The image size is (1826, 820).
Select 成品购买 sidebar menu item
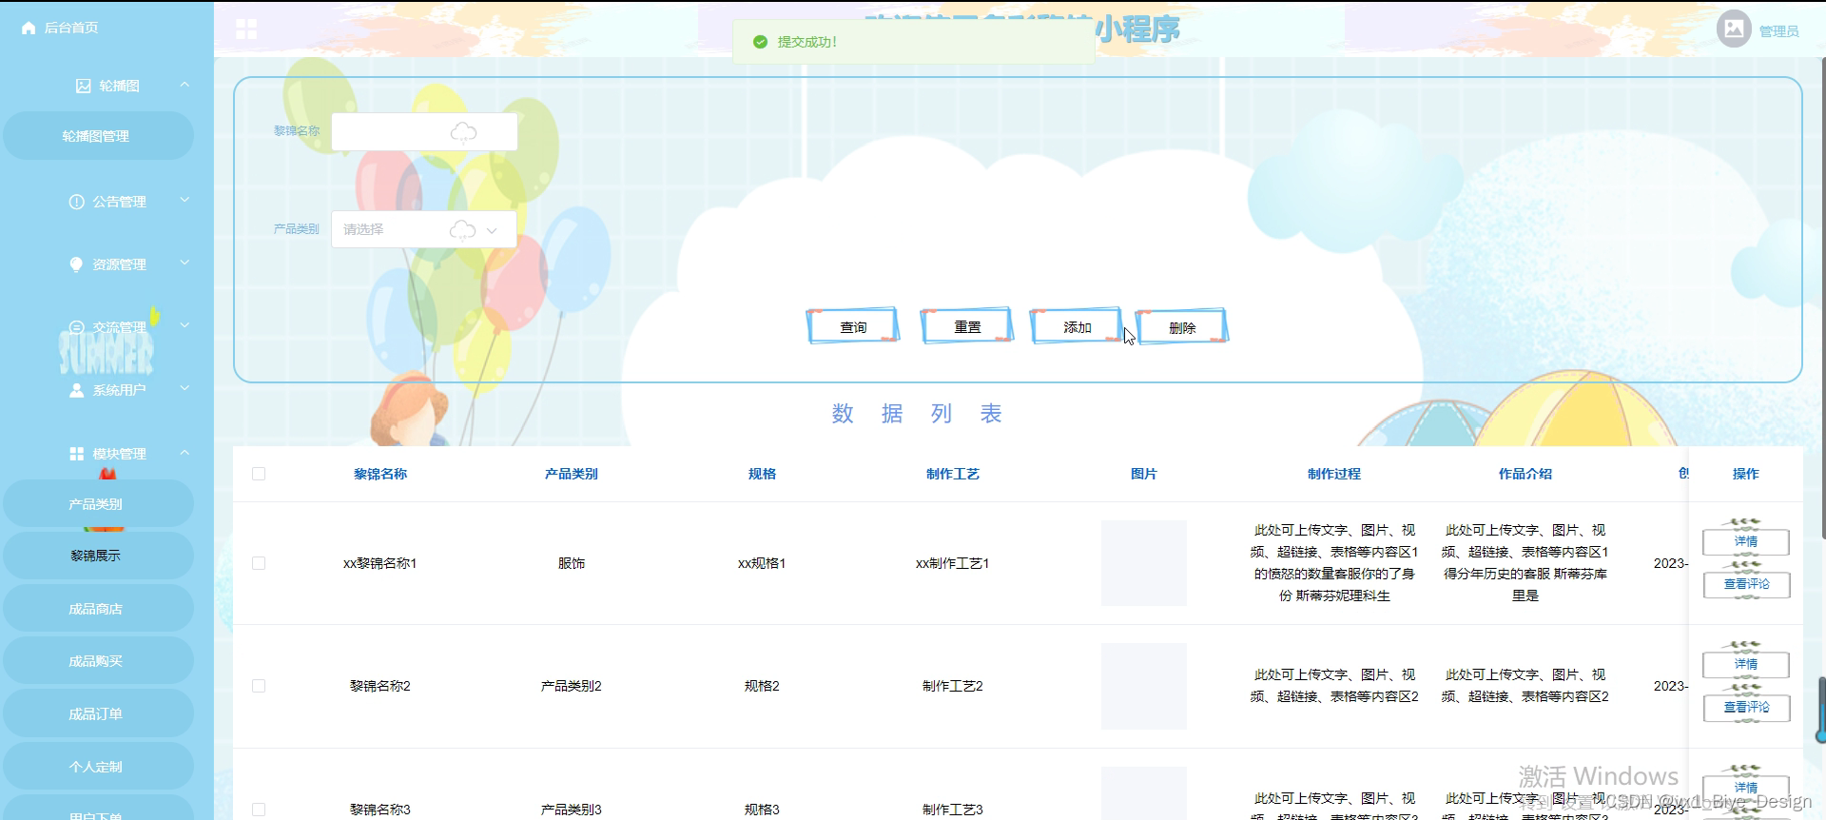[97, 661]
